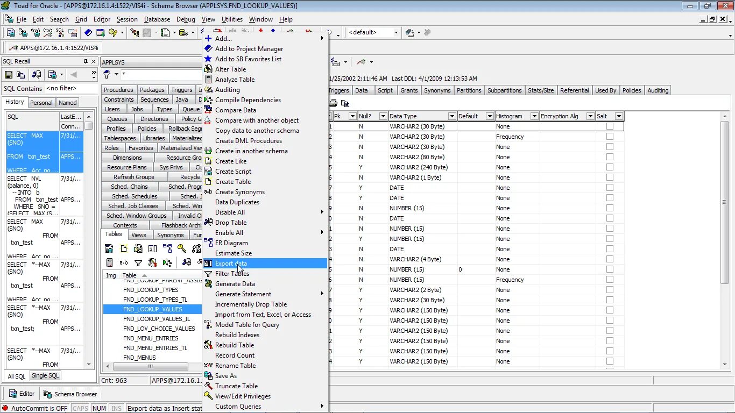Open the Salt column filter dropdown
Screen dimensions: 735x413
coord(619,116)
